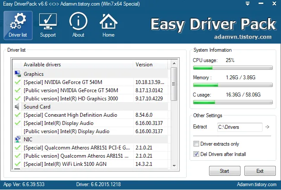Enable Driver extracts only option
The image size is (281, 190).
[x=196, y=144]
